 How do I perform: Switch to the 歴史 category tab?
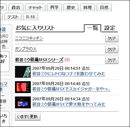click(x=71, y=8)
